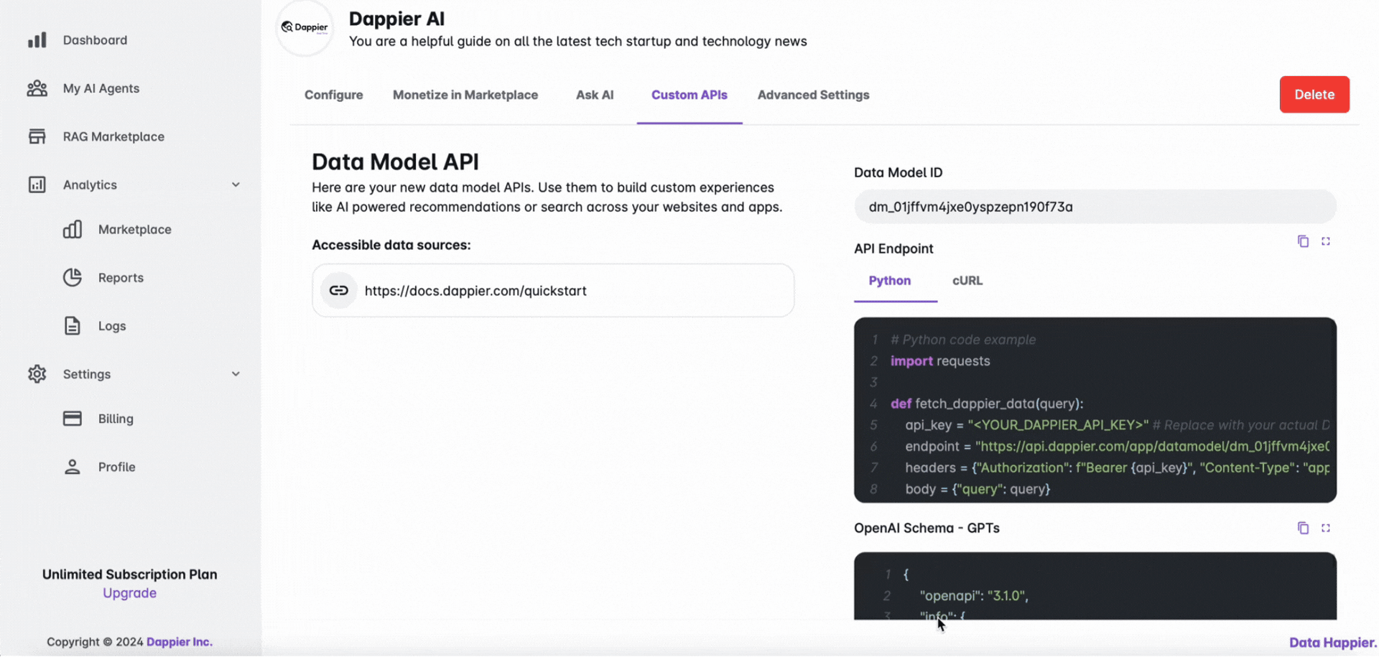The image size is (1379, 657).
Task: Click the Data Model ID field
Action: coord(1095,207)
